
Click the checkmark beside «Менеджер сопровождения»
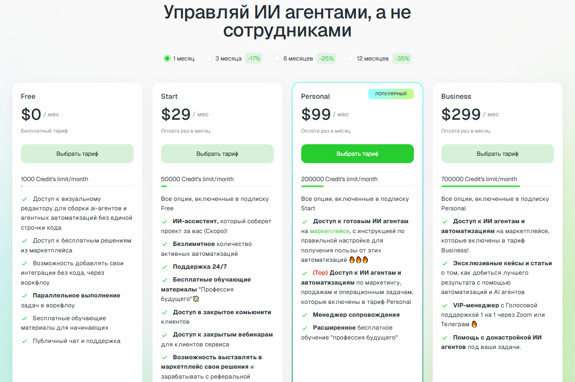coord(305,314)
